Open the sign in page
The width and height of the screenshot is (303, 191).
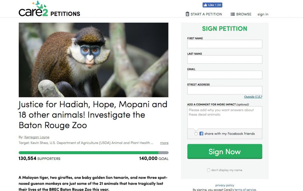point(263,14)
